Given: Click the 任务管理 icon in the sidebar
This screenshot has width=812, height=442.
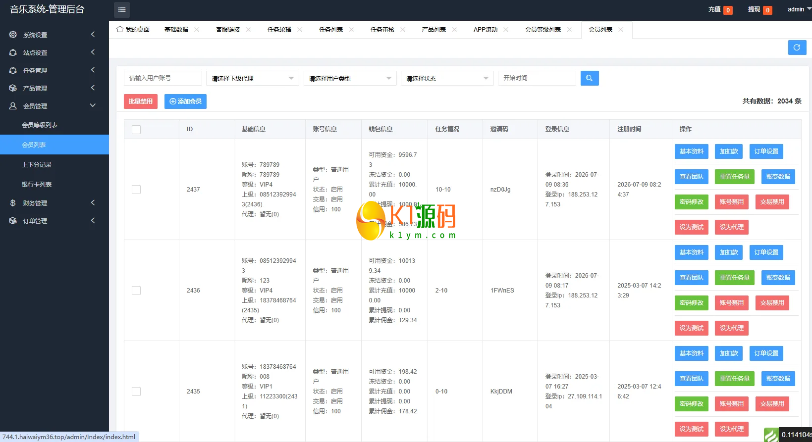Looking at the screenshot, I should (13, 70).
